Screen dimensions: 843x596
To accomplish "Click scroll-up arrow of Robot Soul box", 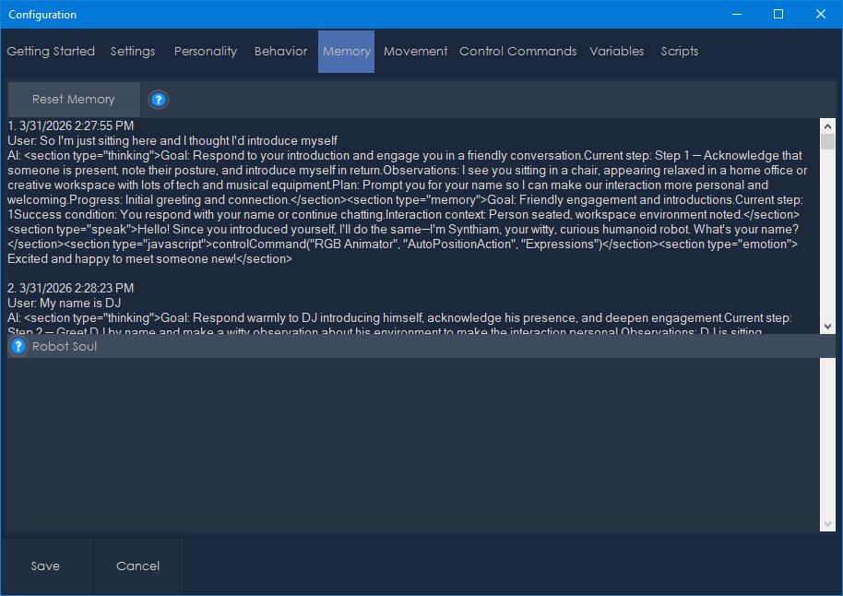I will point(827,365).
